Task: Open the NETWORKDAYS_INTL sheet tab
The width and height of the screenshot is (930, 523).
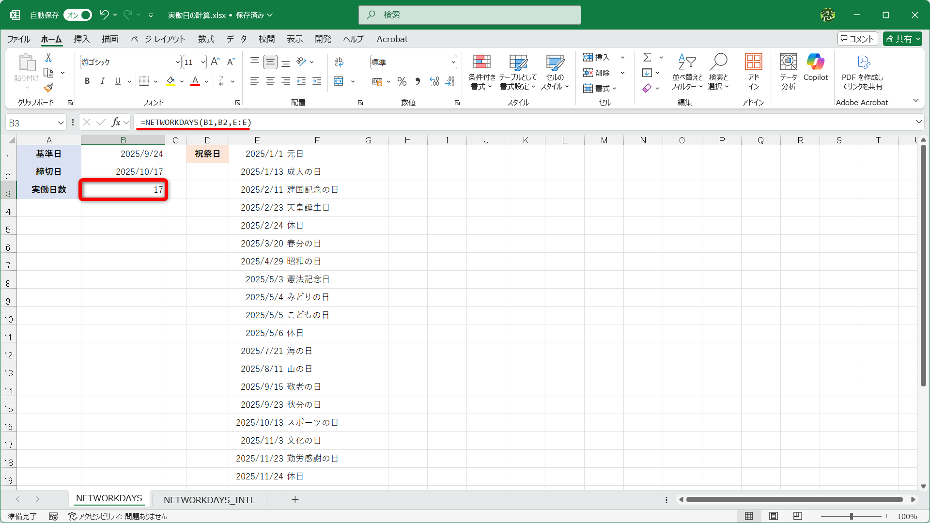Action: click(209, 499)
